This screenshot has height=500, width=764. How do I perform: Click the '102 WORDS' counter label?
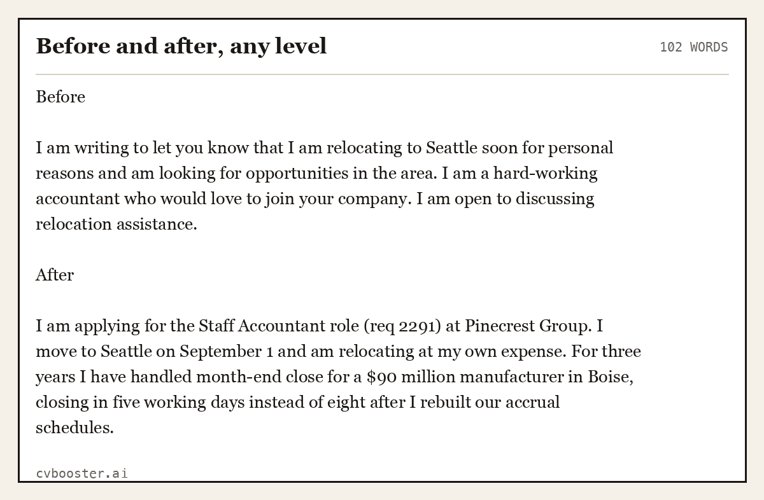tap(693, 47)
